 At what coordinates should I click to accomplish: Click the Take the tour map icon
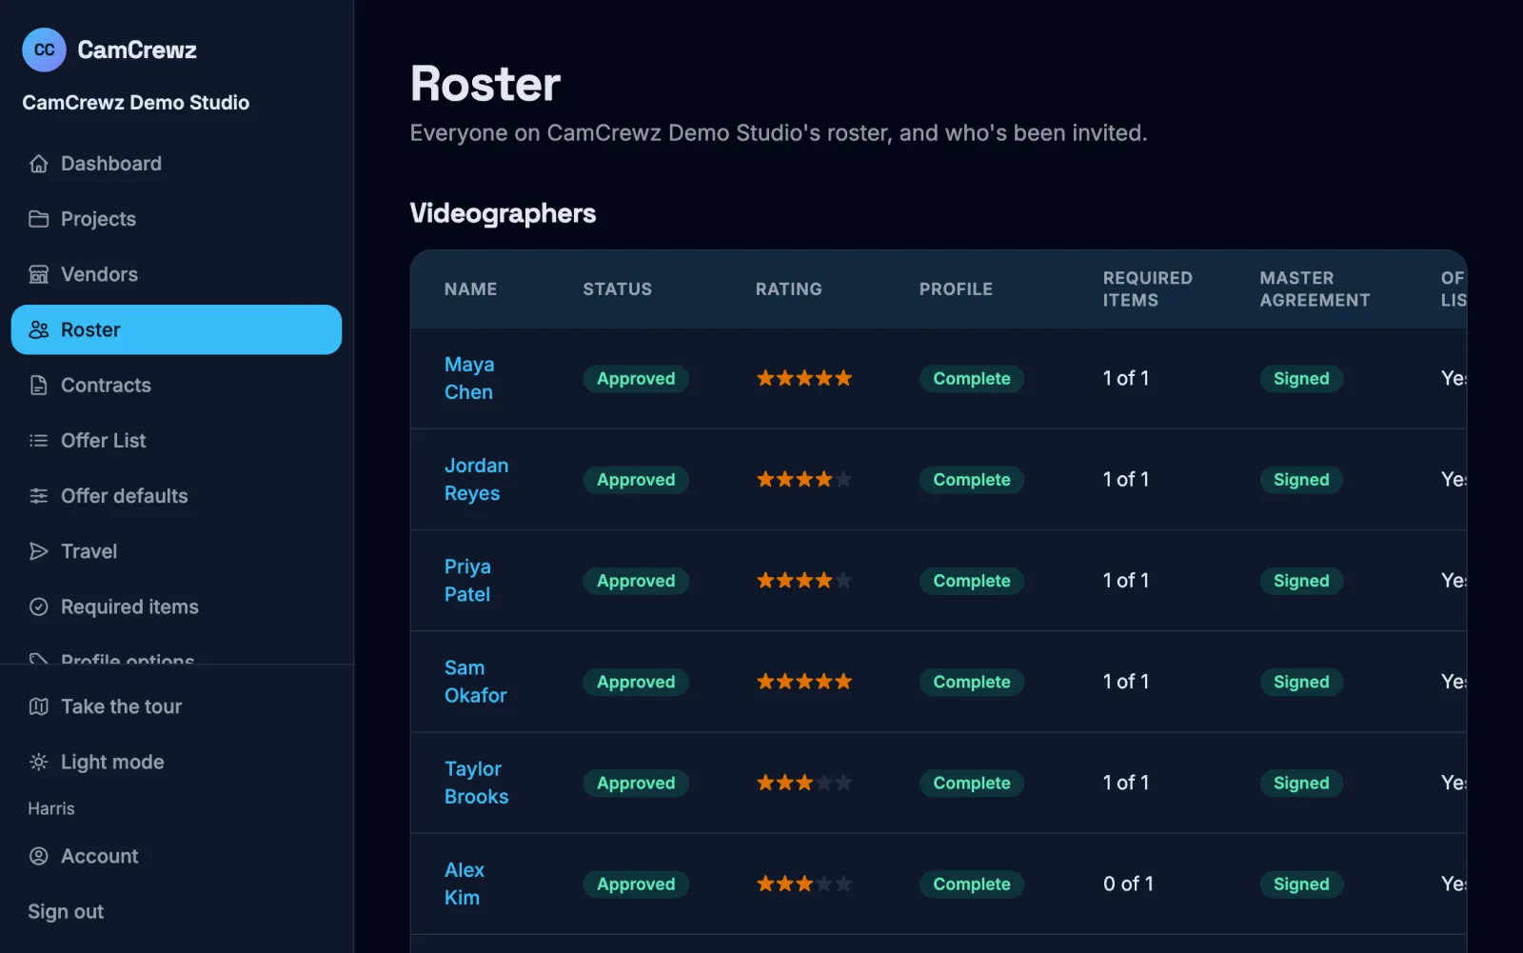click(38, 706)
